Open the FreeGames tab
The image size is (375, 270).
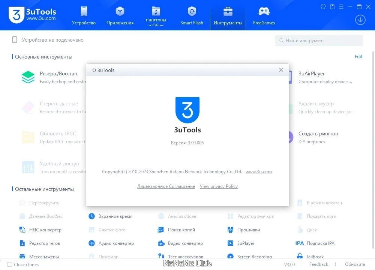click(x=264, y=15)
